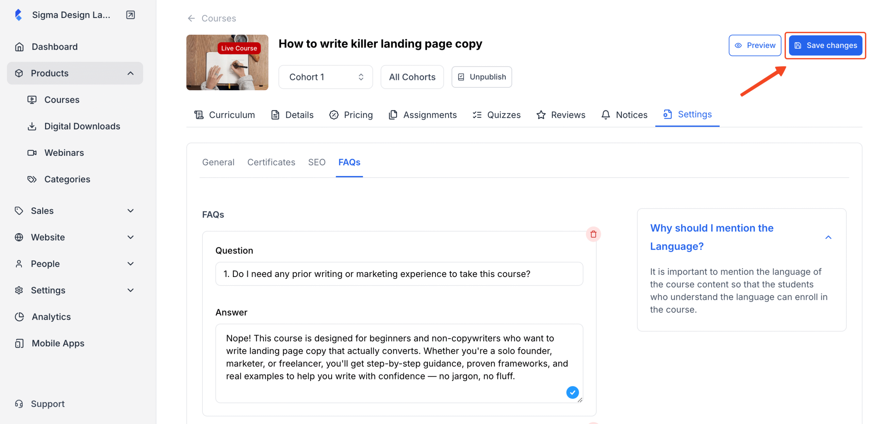Click the Curriculum tab icon
The width and height of the screenshot is (871, 424).
tap(199, 115)
